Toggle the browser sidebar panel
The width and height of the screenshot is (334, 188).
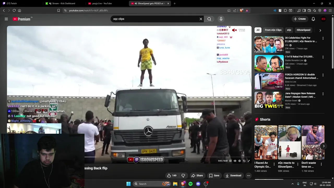pos(304,10)
